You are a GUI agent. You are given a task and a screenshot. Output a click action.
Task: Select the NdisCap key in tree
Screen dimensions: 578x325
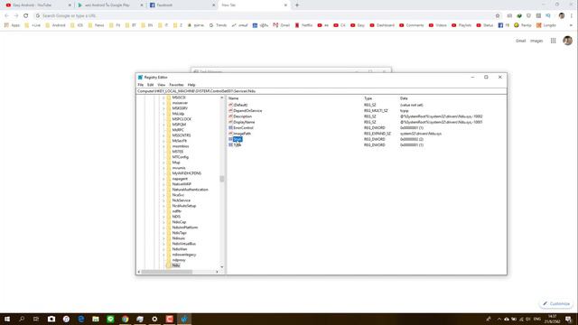click(x=179, y=222)
